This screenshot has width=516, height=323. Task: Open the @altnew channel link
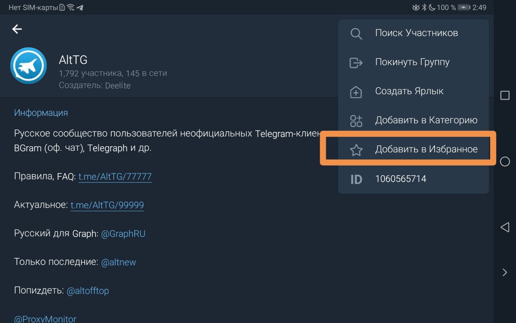click(119, 262)
